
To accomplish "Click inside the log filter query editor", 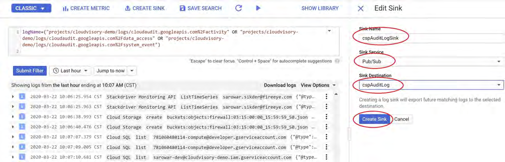I will pos(174,41).
